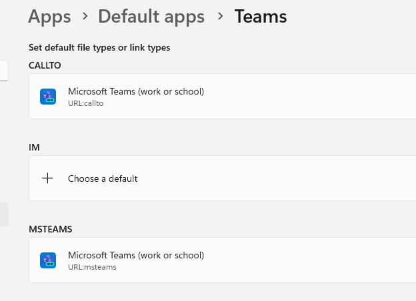Change default for URL:callto
The width and height of the screenshot is (416, 301).
(222, 96)
